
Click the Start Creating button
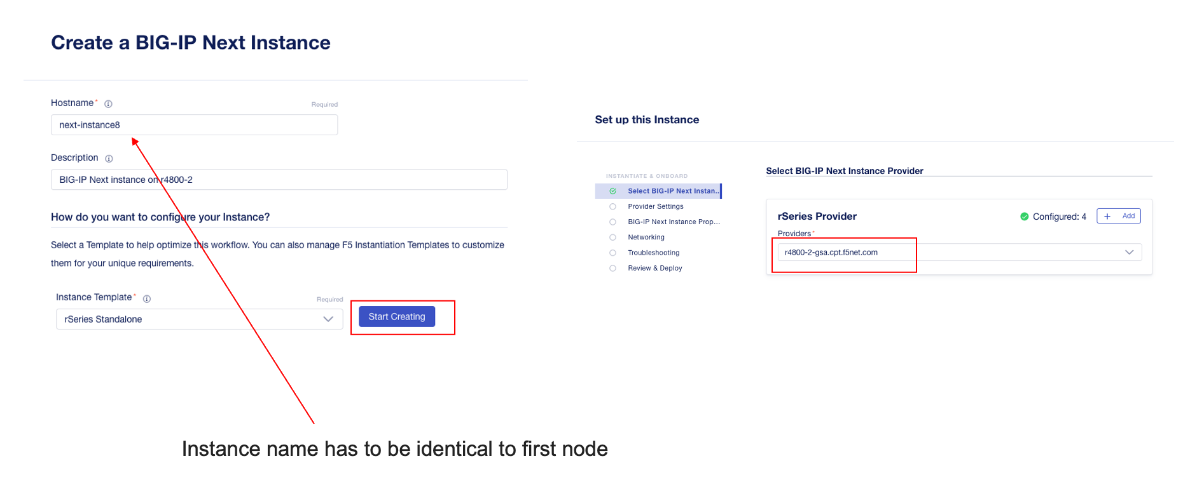(x=397, y=317)
